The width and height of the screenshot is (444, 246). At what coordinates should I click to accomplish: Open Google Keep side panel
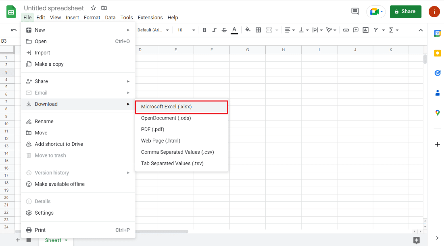438,53
